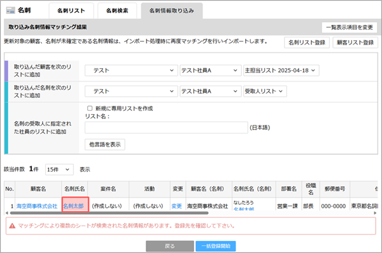Click 顧客リスト登録 button
Viewport: 382px width, 253px height.
click(355, 43)
